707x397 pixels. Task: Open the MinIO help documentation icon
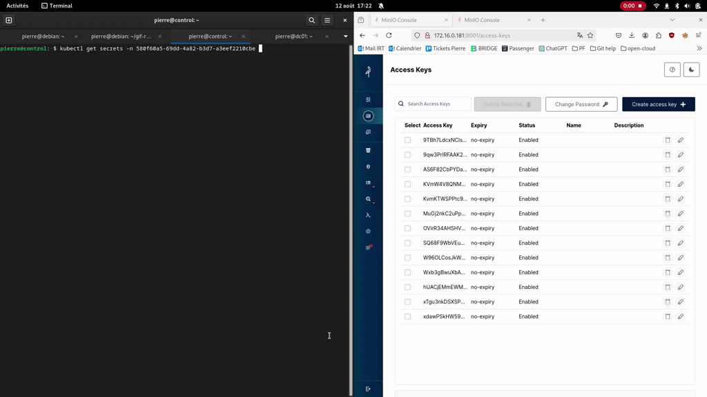click(x=672, y=70)
